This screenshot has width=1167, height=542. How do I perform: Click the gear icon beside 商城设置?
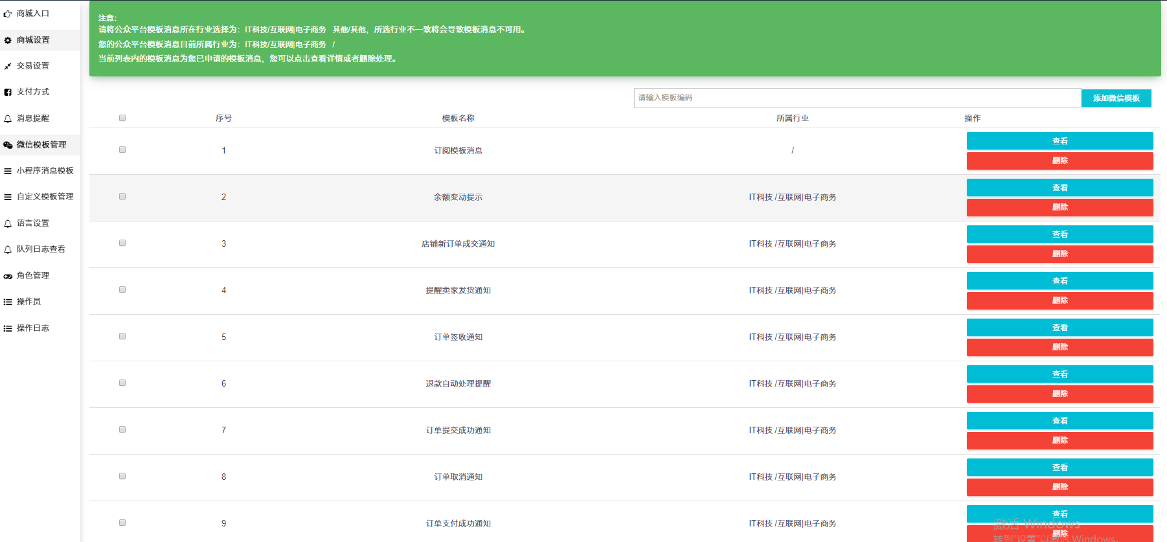coord(8,40)
